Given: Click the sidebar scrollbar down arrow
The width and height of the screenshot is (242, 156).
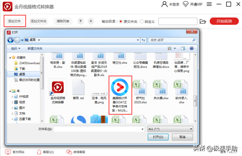Looking at the screenshot, I should pyautogui.click(x=42, y=121).
